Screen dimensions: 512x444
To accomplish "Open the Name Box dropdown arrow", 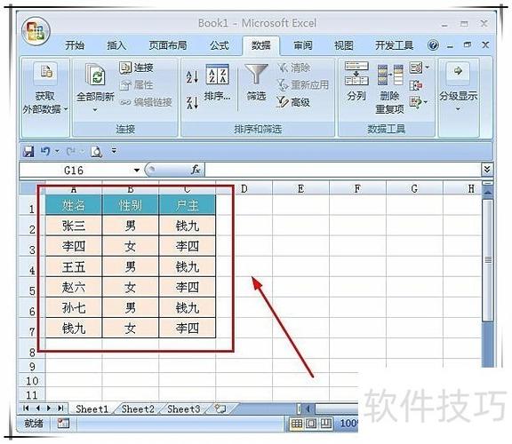I will 137,170.
